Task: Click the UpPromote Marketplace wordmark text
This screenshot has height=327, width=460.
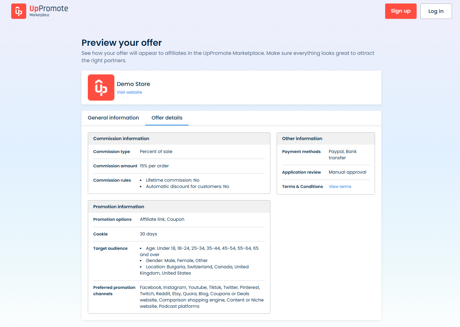Action: (49, 10)
